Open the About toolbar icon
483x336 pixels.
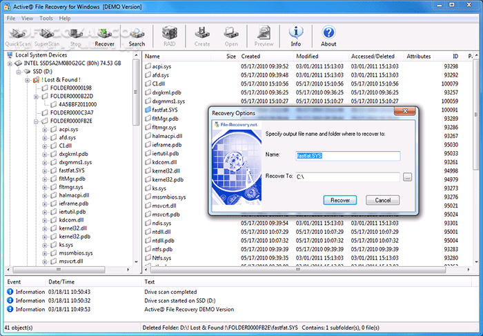point(328,36)
